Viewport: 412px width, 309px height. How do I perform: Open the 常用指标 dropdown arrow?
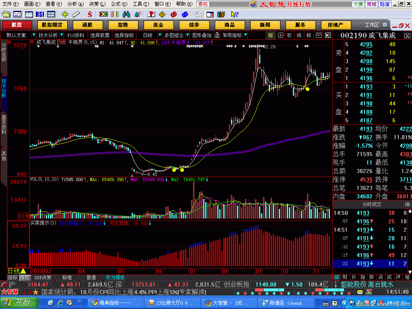pyautogui.click(x=245, y=35)
